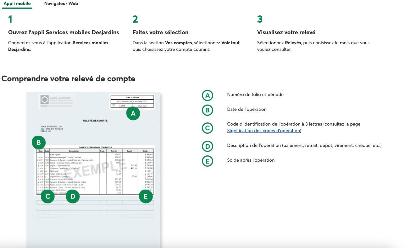Click 'RELEVÉ DE COMPTE' title on the statement
This screenshot has height=248, width=415.
pyautogui.click(x=95, y=121)
